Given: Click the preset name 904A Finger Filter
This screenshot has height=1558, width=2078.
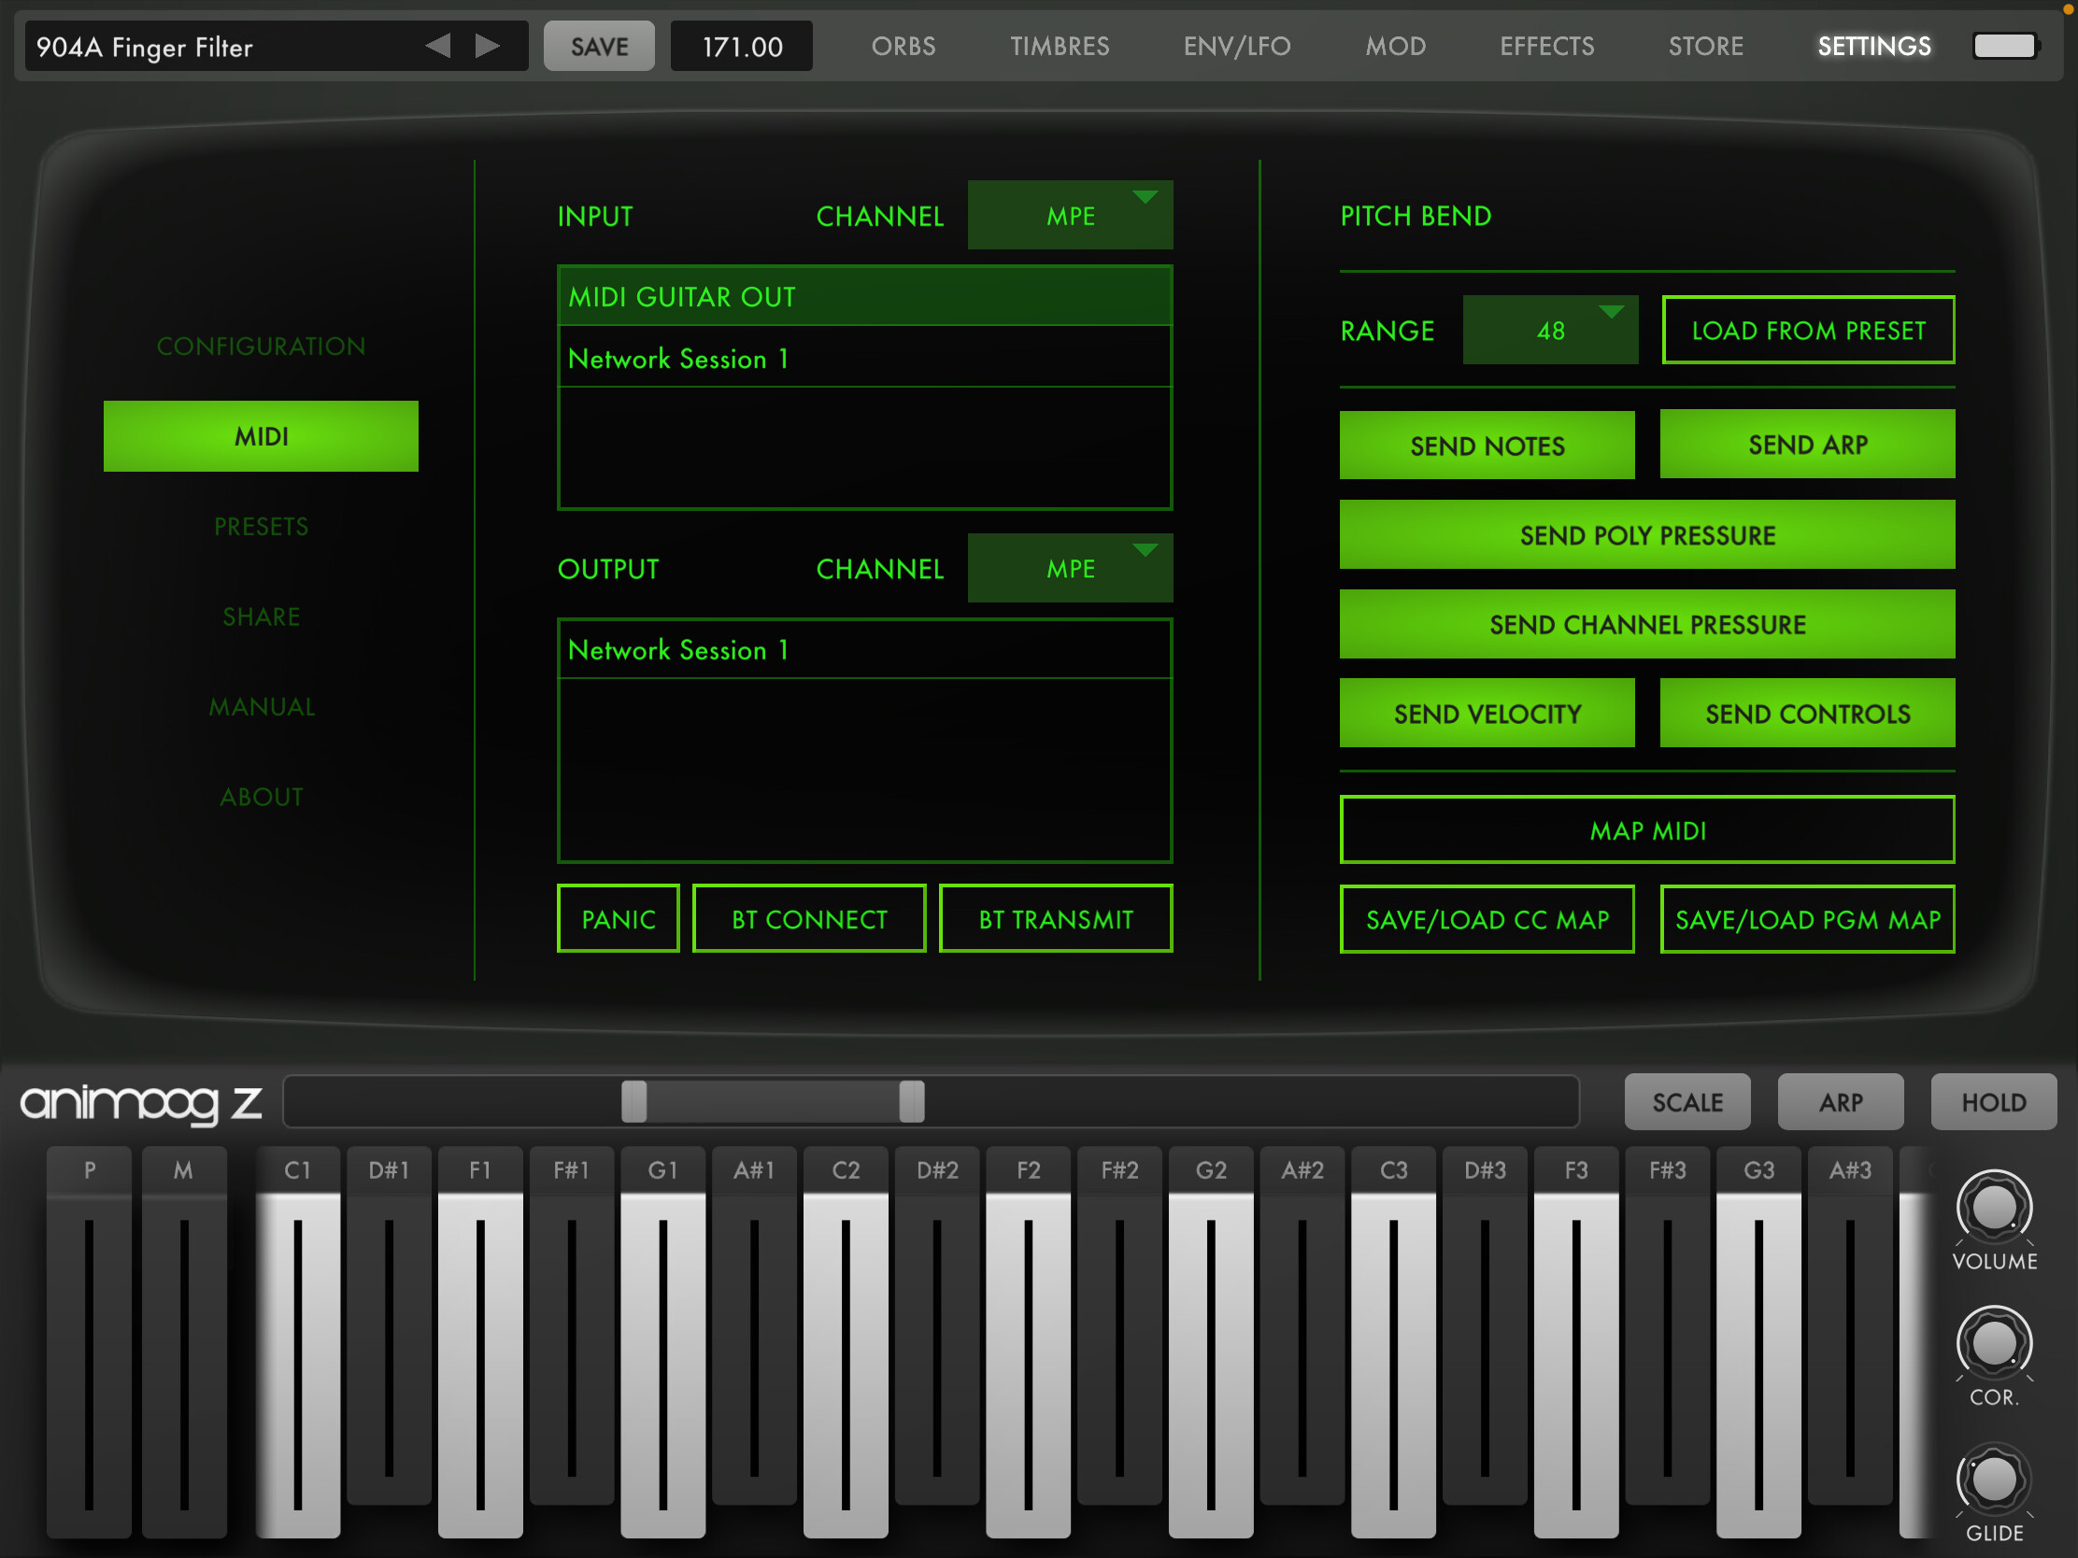Looking at the screenshot, I should pyautogui.click(x=144, y=47).
